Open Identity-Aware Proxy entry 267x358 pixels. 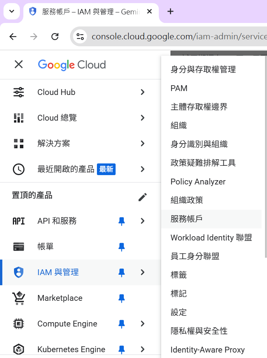point(211,350)
